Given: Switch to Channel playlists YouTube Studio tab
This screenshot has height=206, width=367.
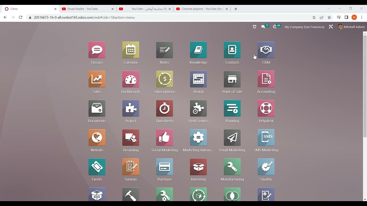Looking at the screenshot, I should 202,9.
